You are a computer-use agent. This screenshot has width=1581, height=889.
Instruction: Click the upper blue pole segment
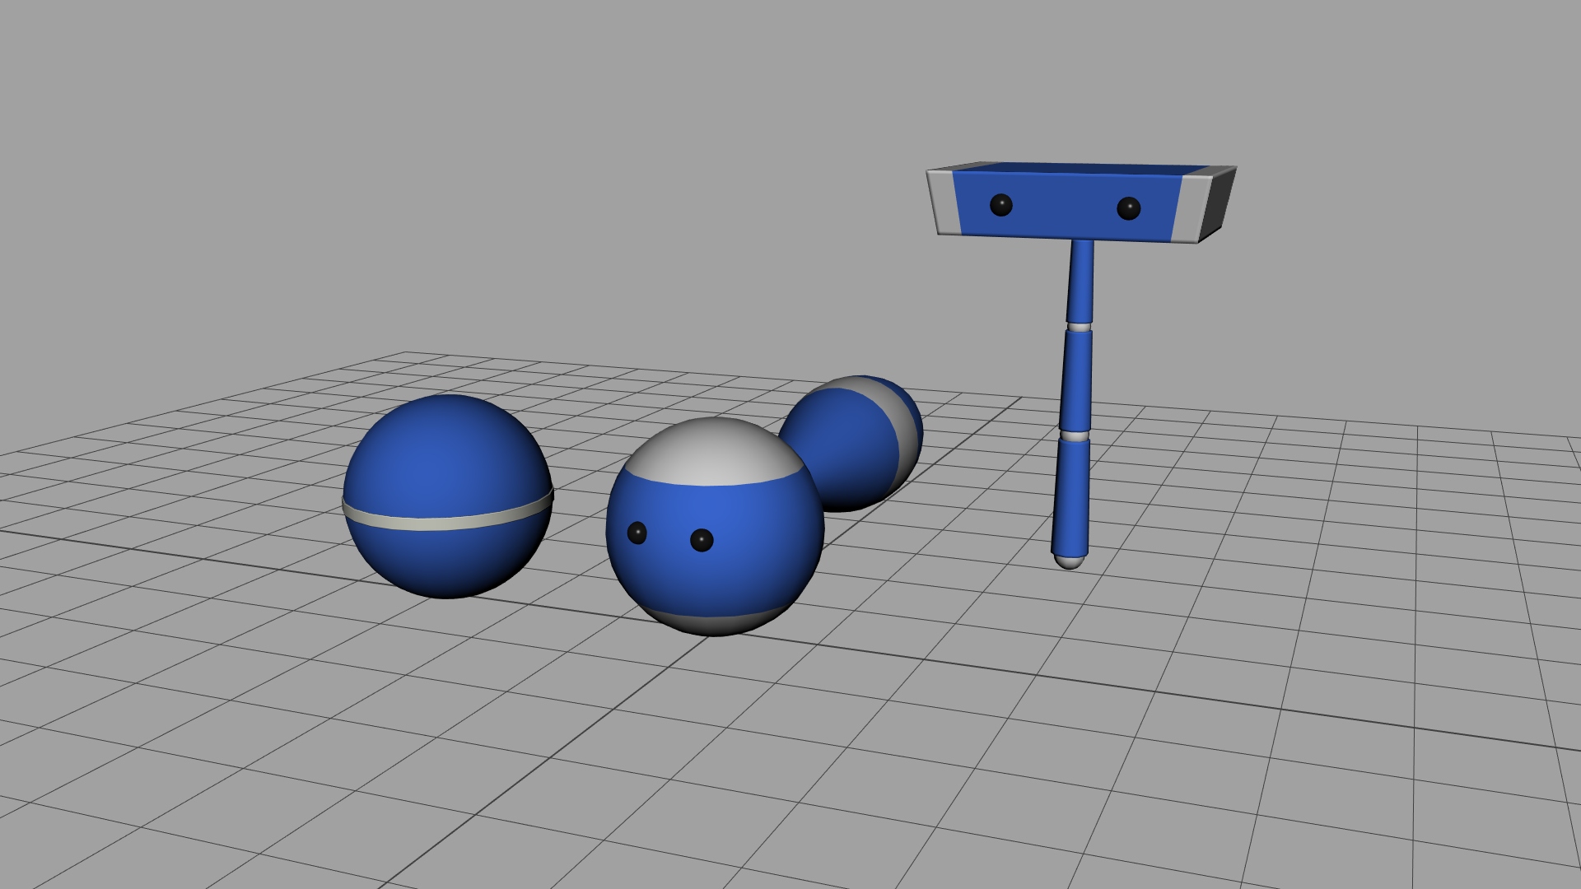pos(1080,280)
